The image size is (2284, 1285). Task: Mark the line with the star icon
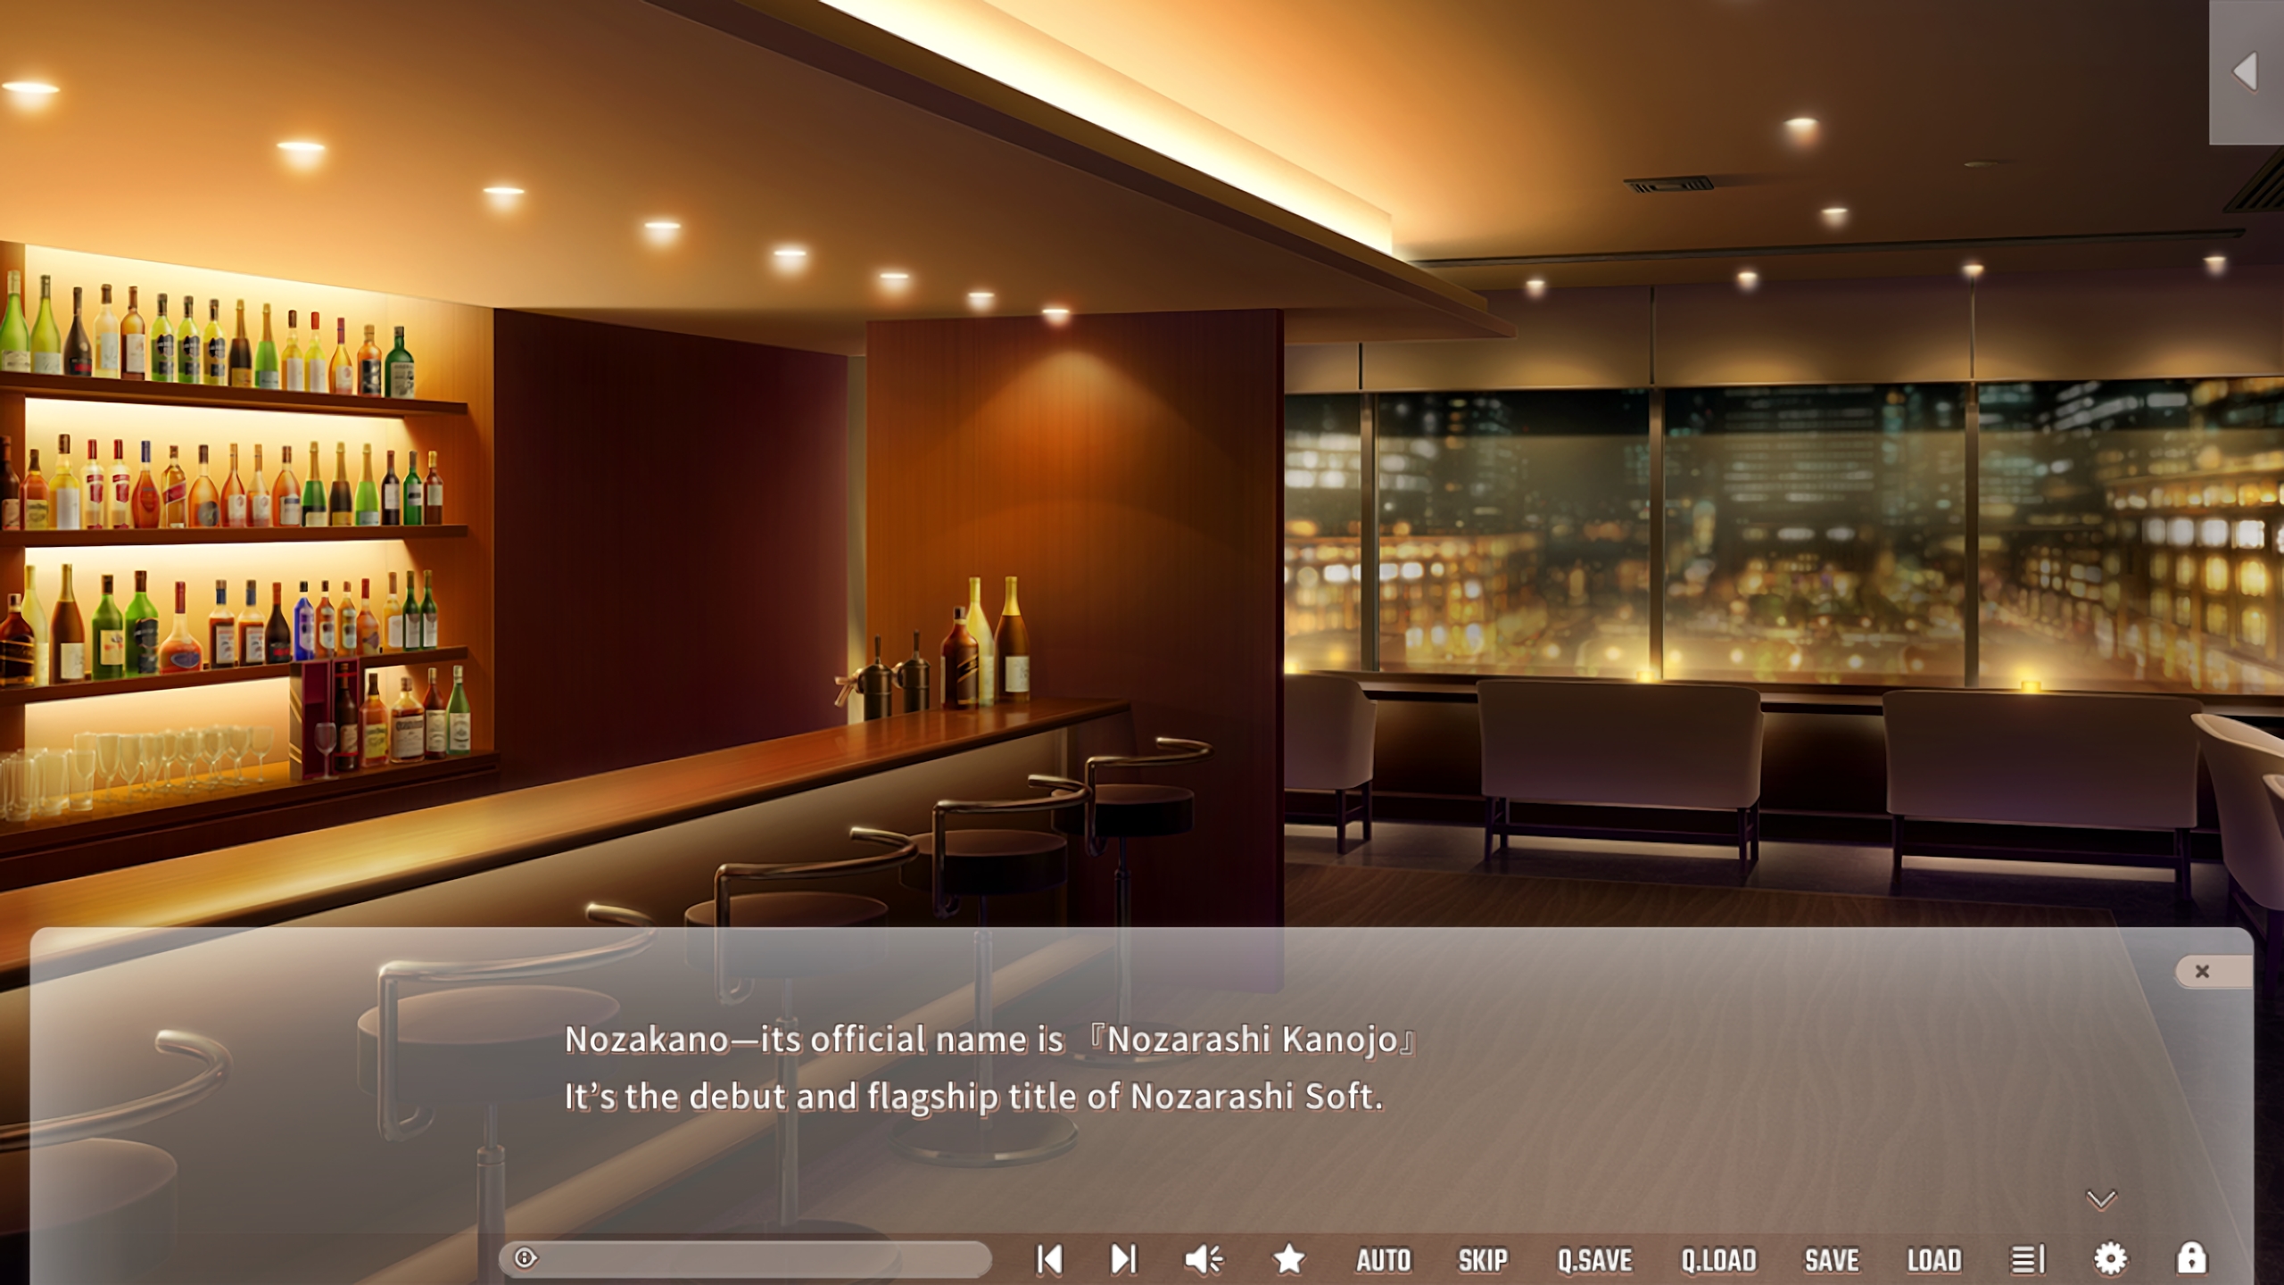[1289, 1259]
